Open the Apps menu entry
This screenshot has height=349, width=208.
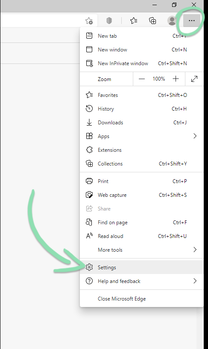(x=141, y=136)
